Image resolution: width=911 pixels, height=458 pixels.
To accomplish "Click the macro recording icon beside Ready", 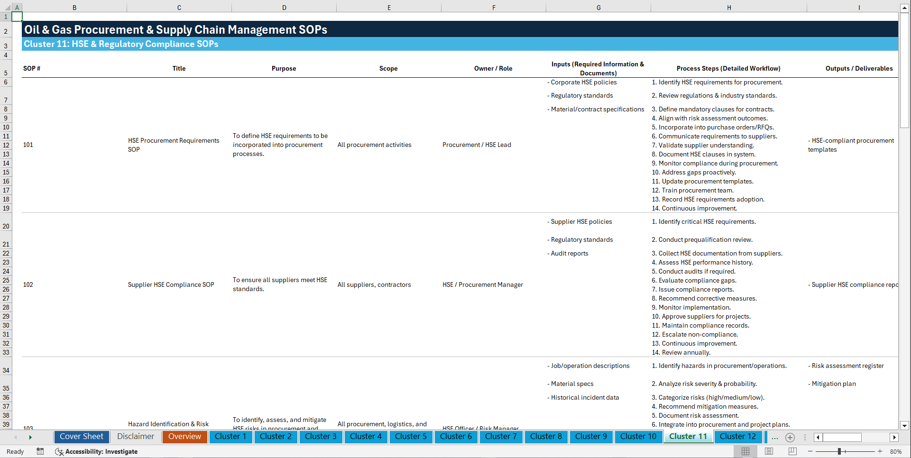I will coord(40,451).
